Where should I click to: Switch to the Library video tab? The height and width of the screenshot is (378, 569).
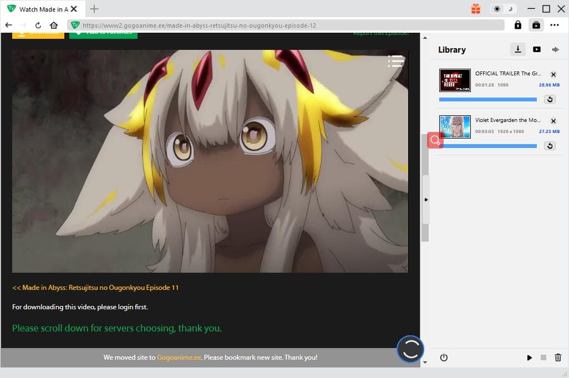pyautogui.click(x=536, y=49)
